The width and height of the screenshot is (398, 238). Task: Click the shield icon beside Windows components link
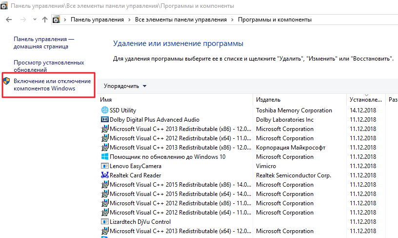[6, 81]
